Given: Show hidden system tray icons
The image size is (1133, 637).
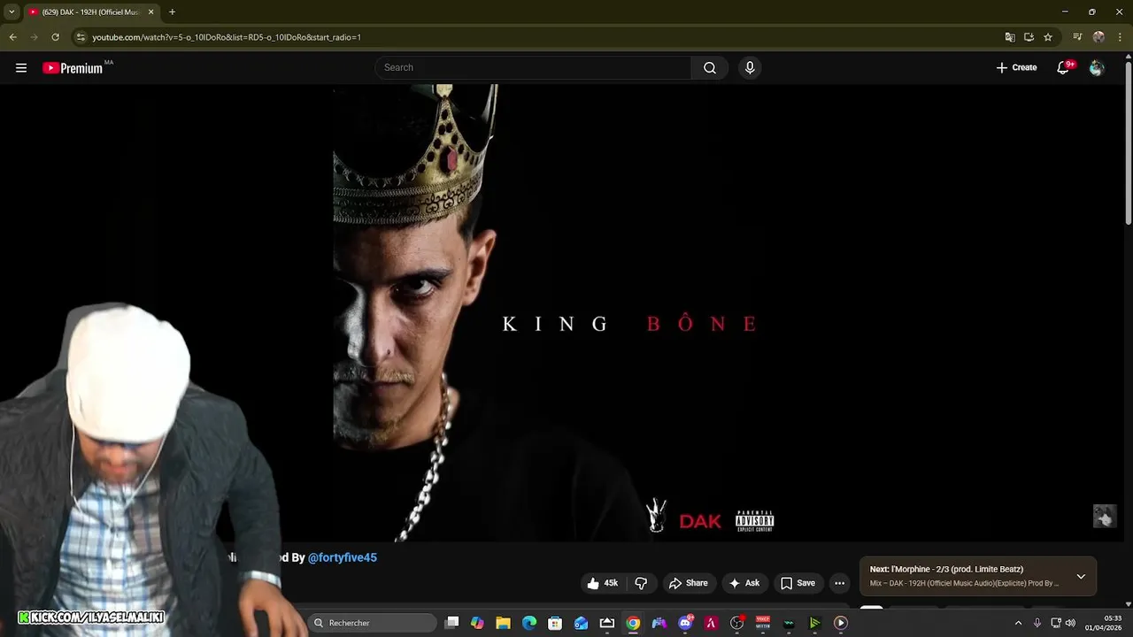Looking at the screenshot, I should point(1018,623).
